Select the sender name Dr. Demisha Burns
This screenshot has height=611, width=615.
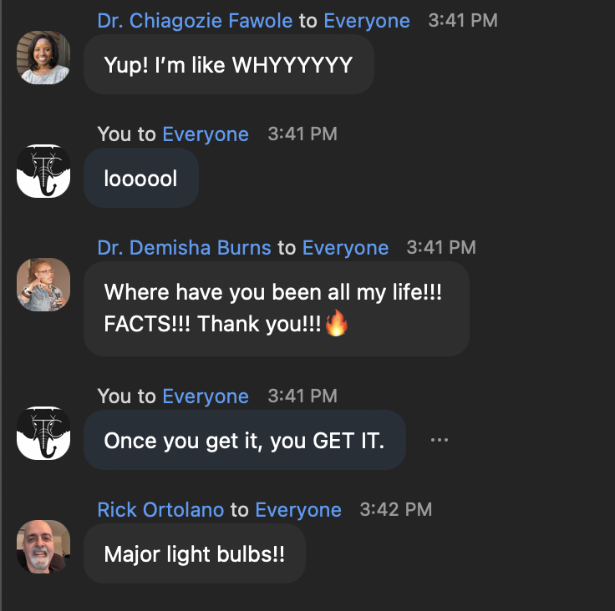click(x=185, y=248)
